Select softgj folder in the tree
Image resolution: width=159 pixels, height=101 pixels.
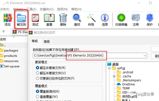119,68
